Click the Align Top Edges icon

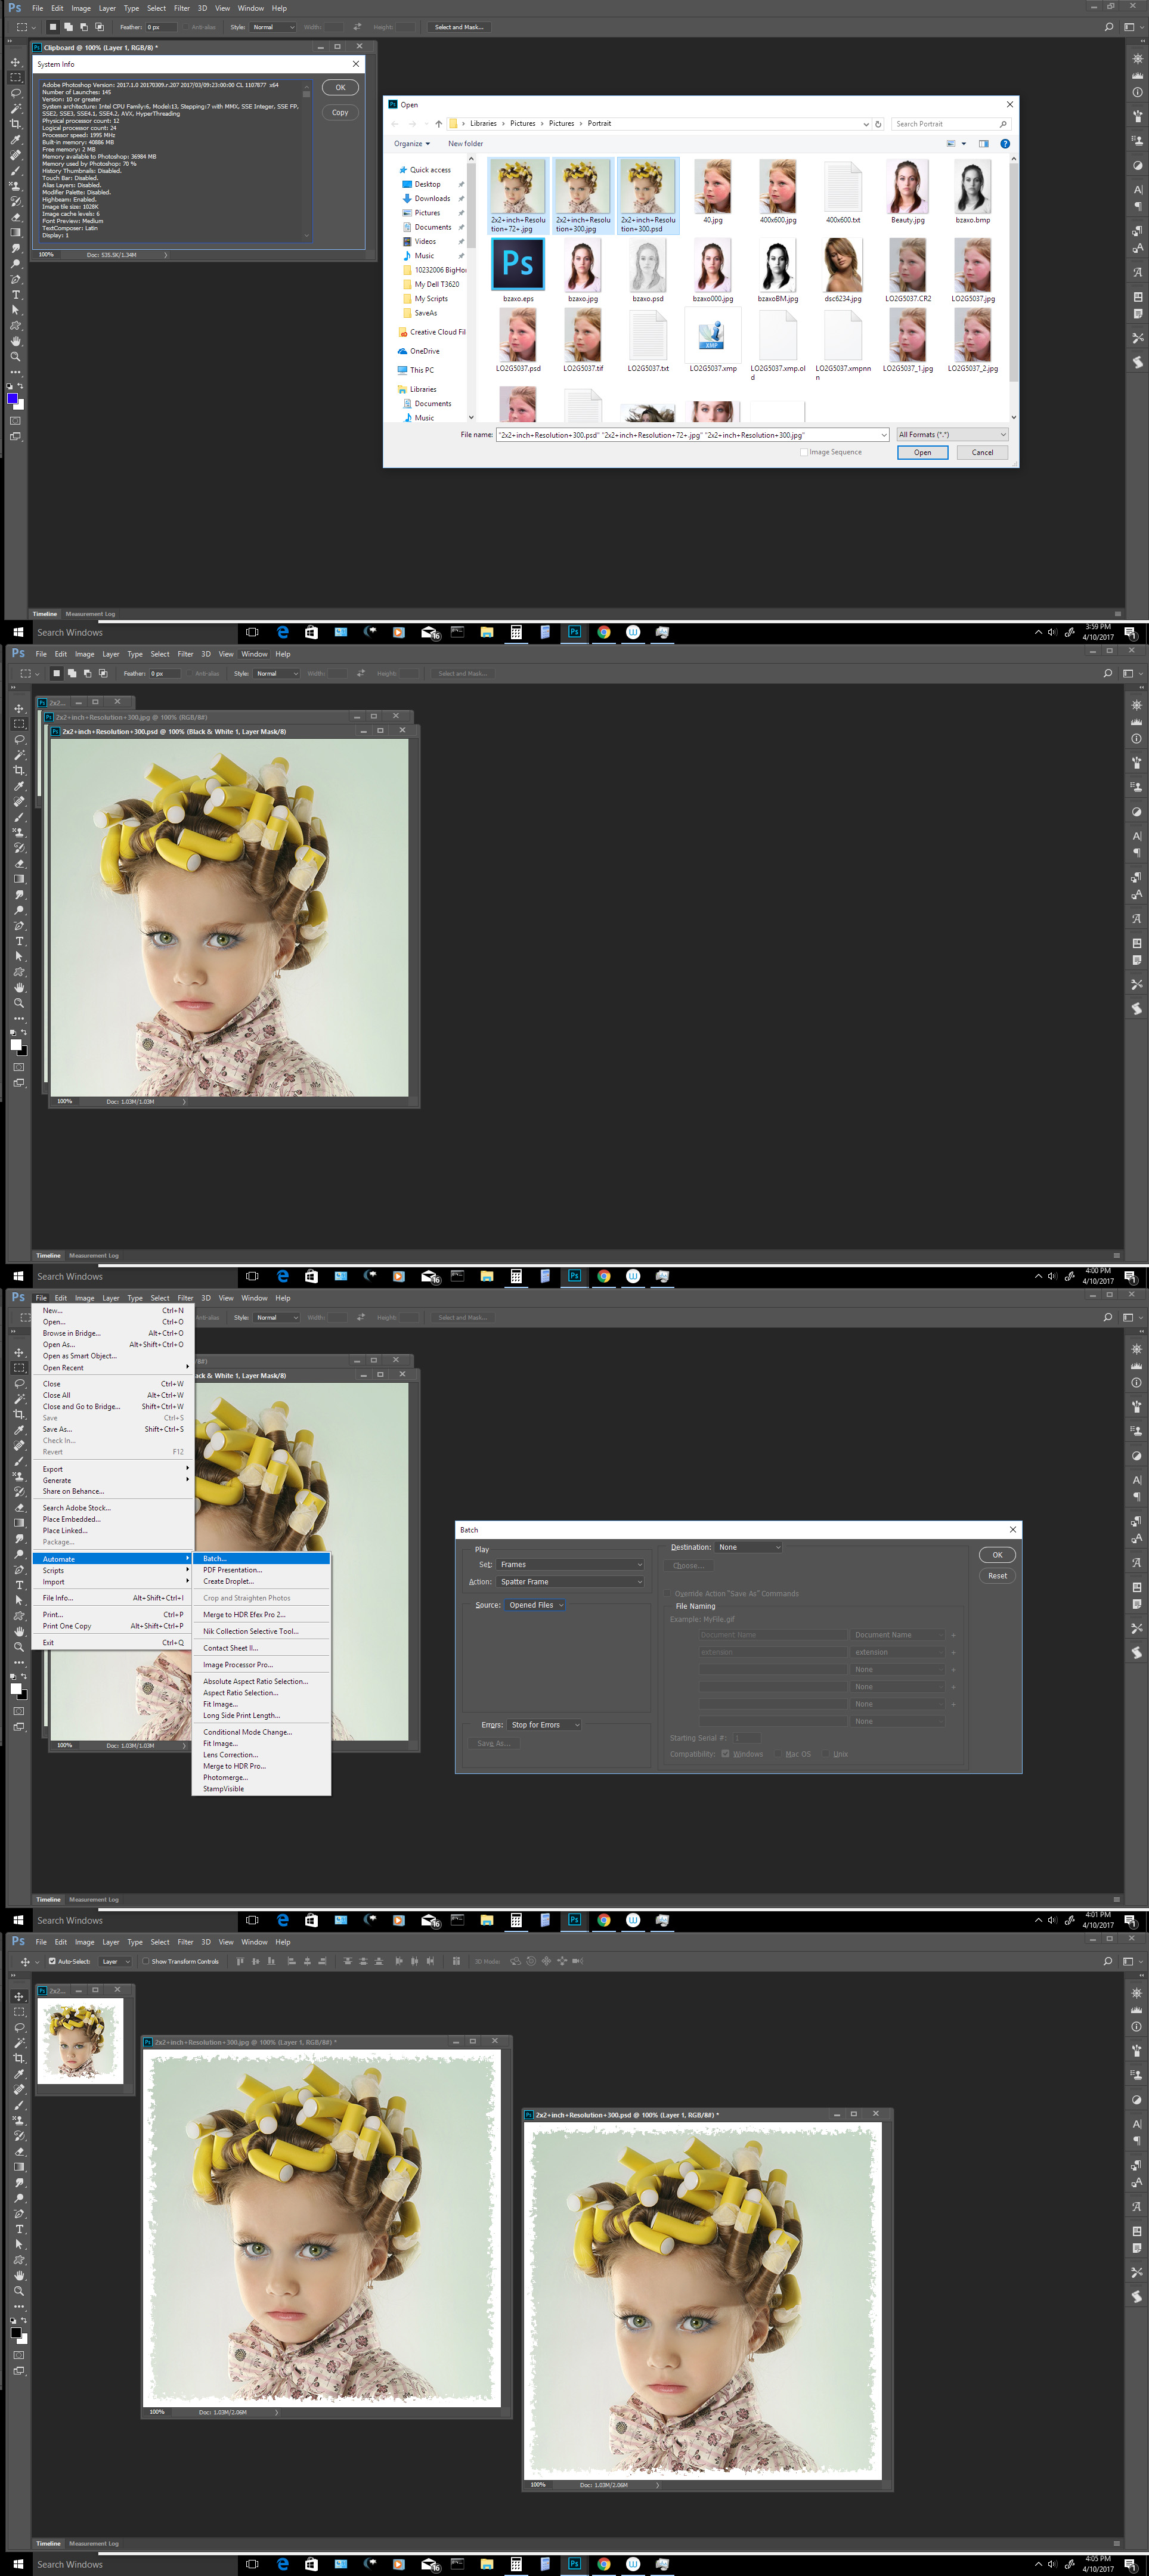(240, 1962)
